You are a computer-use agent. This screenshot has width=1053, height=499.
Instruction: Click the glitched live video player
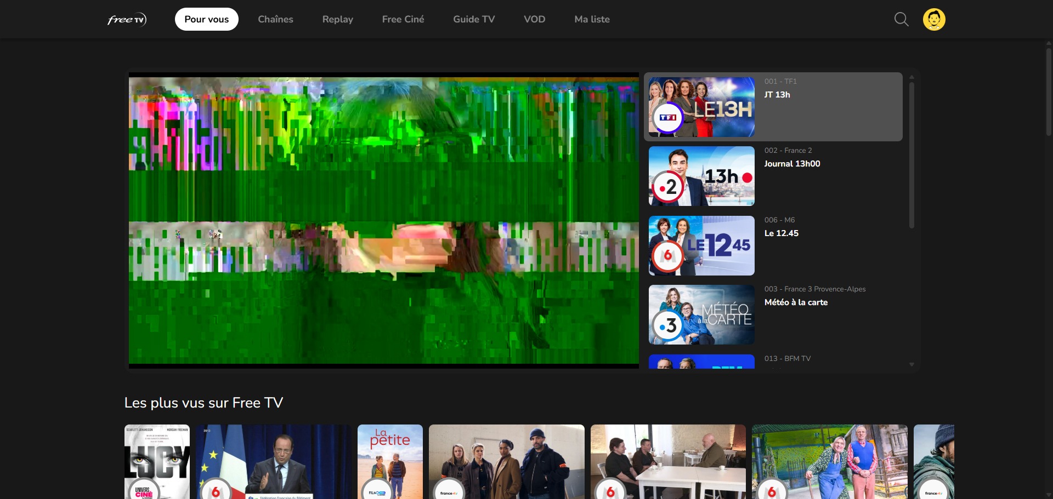coord(383,220)
